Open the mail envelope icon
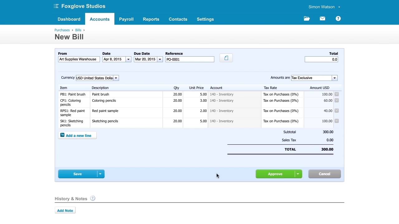Image resolution: width=399 pixels, height=224 pixels. (x=322, y=19)
